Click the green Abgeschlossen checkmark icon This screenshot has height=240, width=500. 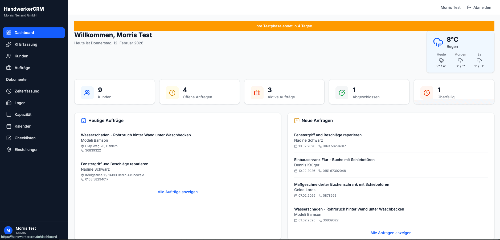coord(342,93)
